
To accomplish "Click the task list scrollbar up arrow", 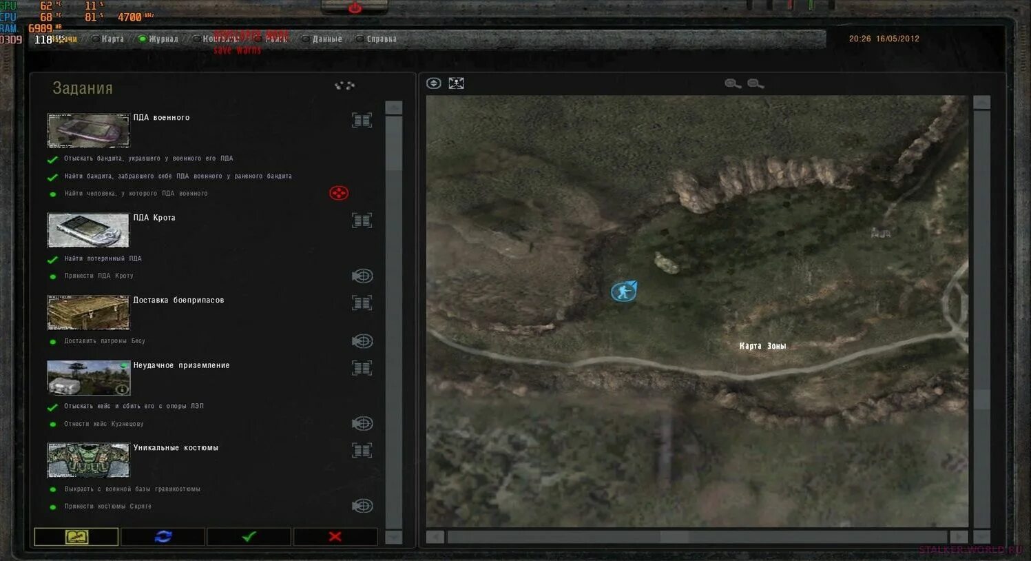I will click(x=394, y=108).
